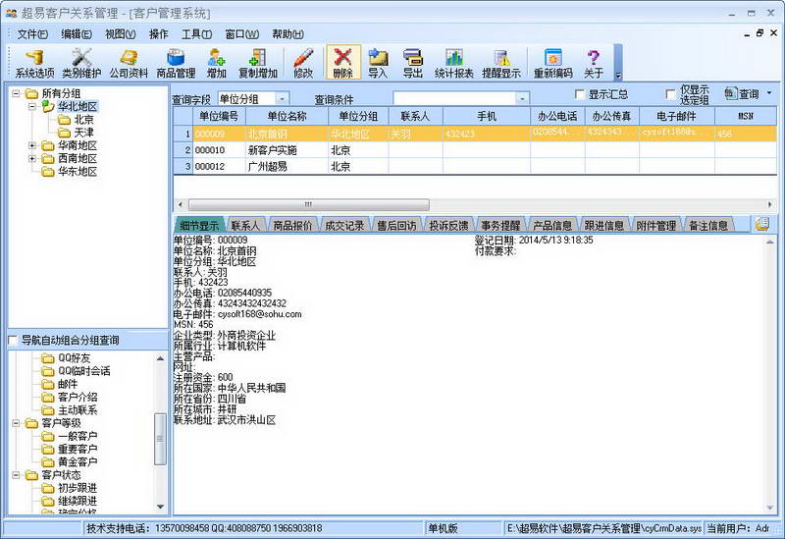Image resolution: width=785 pixels, height=539 pixels.
Task: Open 商品管理 product management icon
Action: [176, 62]
